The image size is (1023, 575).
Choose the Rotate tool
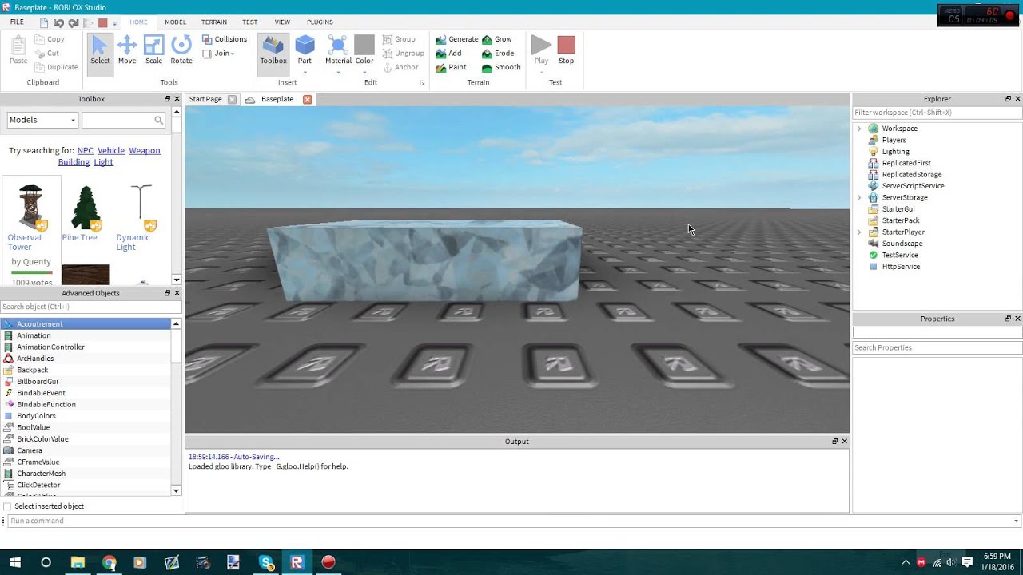coord(181,50)
